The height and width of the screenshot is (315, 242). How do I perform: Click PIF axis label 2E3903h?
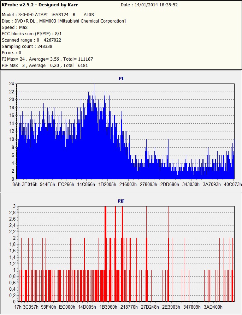(171, 307)
